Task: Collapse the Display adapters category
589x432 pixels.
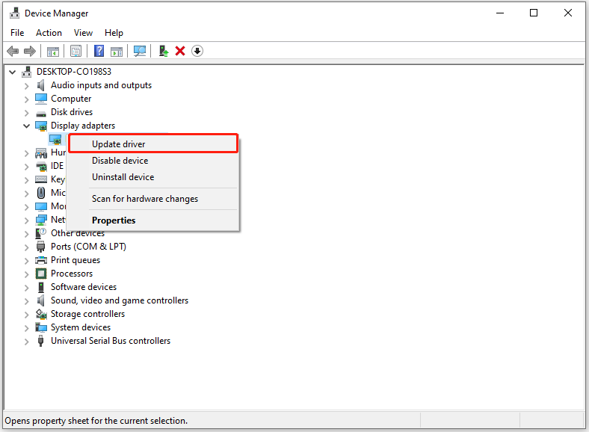Action: tap(26, 126)
